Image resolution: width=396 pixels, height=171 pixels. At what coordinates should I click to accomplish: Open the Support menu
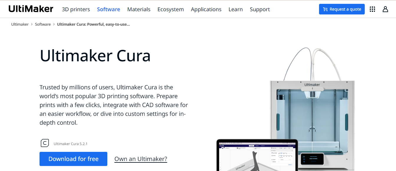260,9
